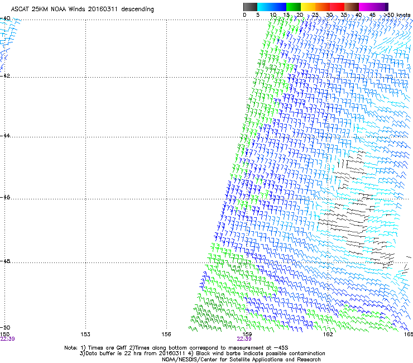The image size is (413, 363).
Task: Click the red 30-35 knots legend swatch
Action: click(x=337, y=7)
